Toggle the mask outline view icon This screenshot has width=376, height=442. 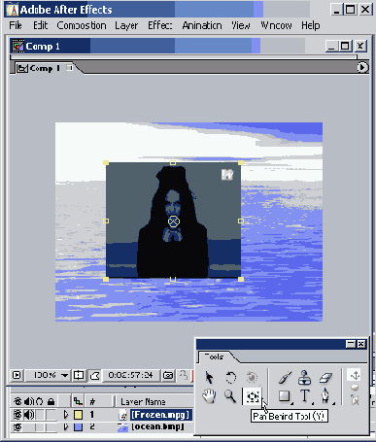[x=95, y=375]
